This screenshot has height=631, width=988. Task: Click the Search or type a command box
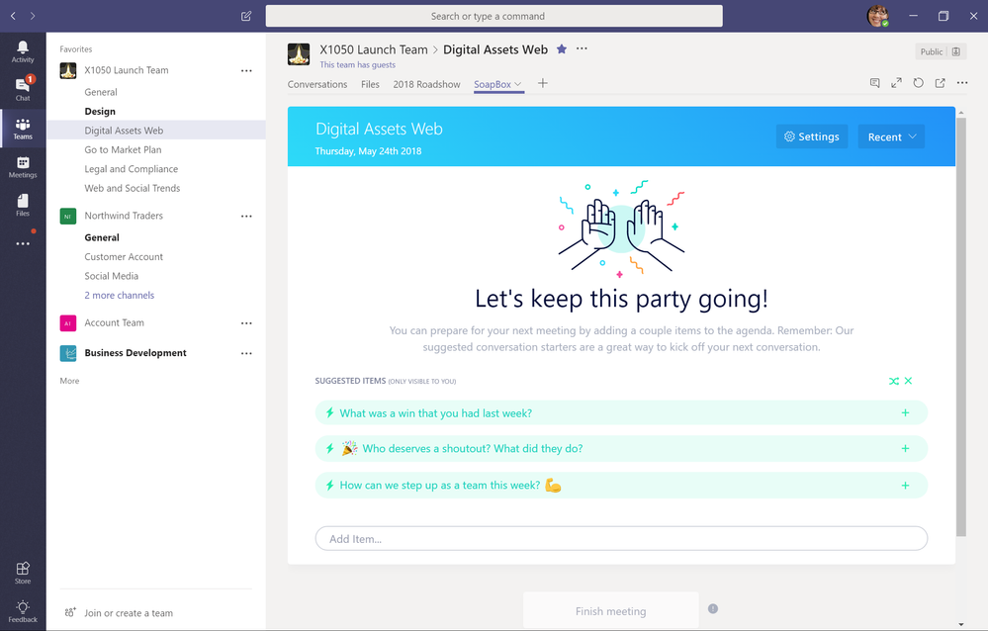point(494,16)
